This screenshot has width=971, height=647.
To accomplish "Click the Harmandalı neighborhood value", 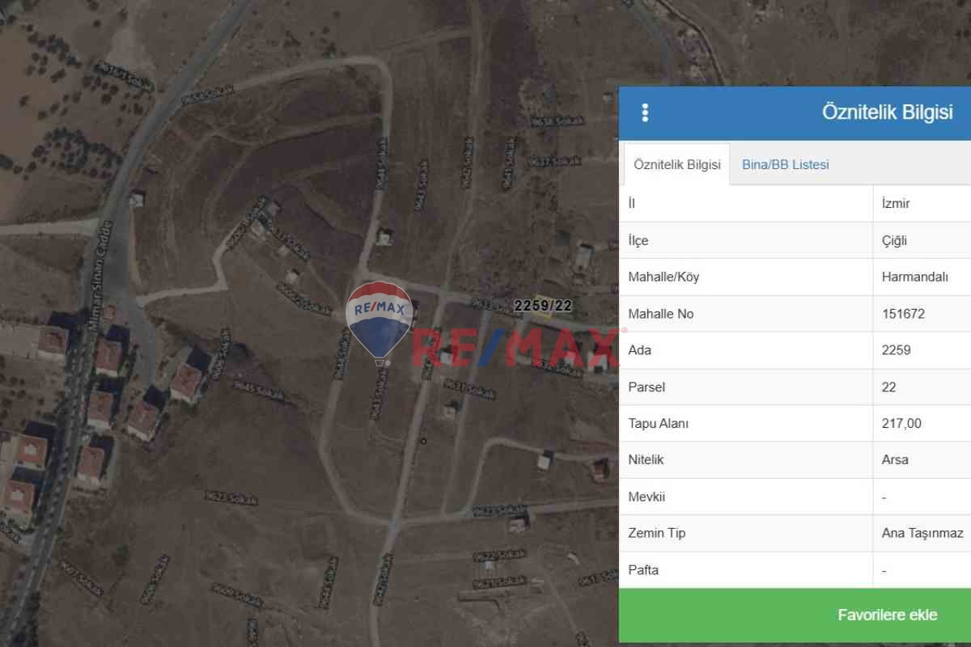I will point(914,277).
